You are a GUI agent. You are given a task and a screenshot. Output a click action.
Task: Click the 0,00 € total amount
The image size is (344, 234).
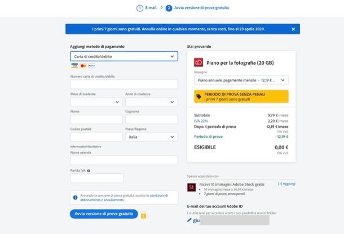pos(281,147)
